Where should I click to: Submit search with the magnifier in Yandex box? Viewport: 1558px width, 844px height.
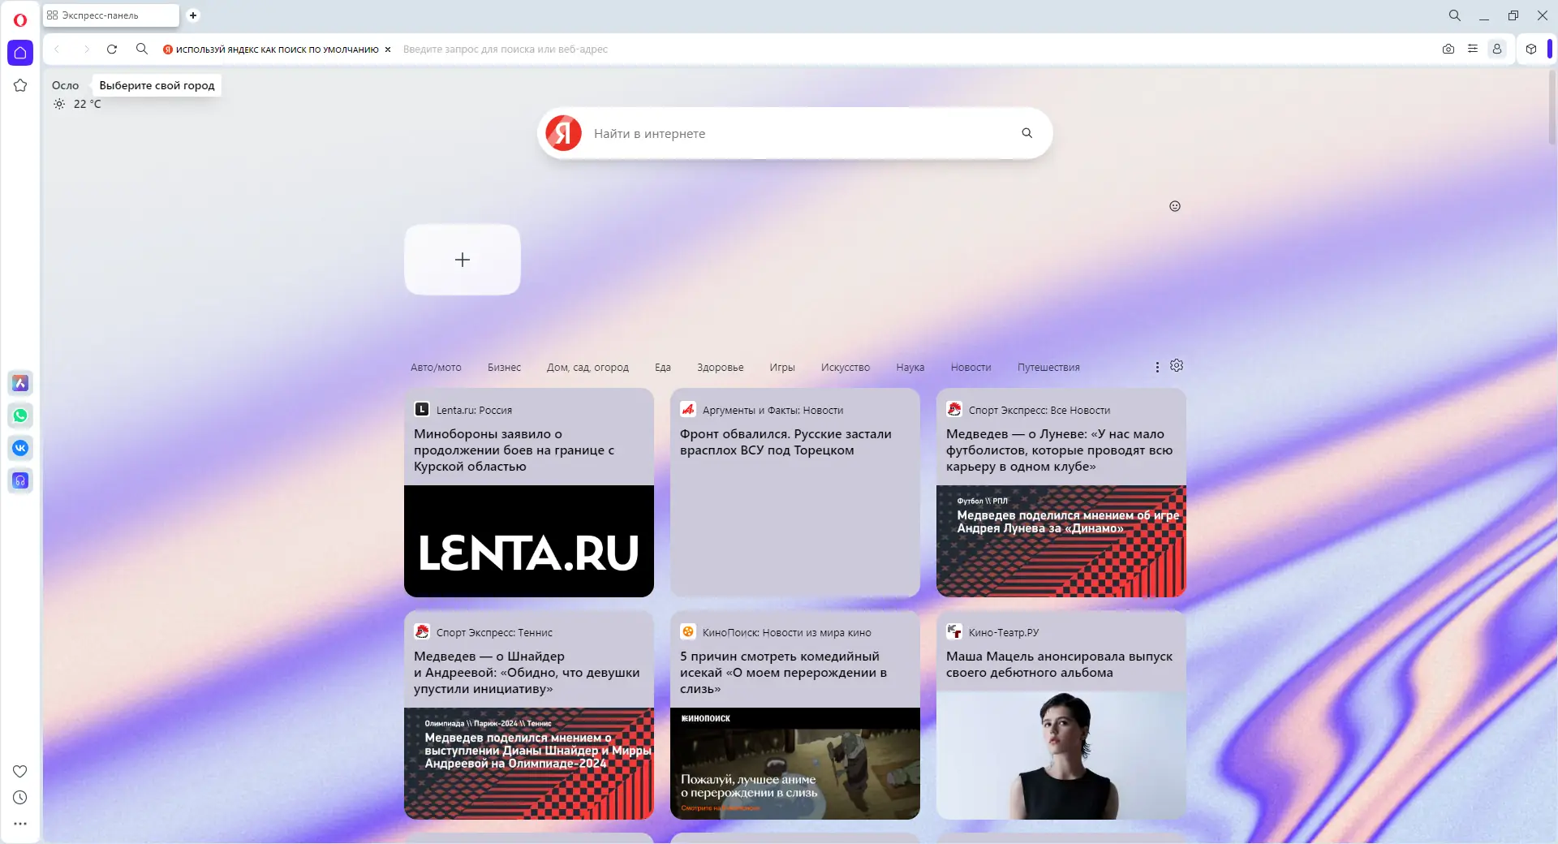[x=1027, y=133]
